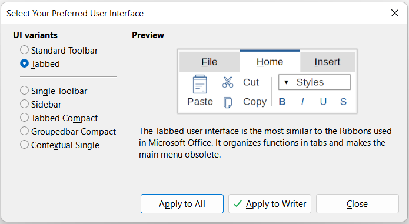This screenshot has width=409, height=224.
Task: Pick the Contextual Single option
Action: point(60,145)
